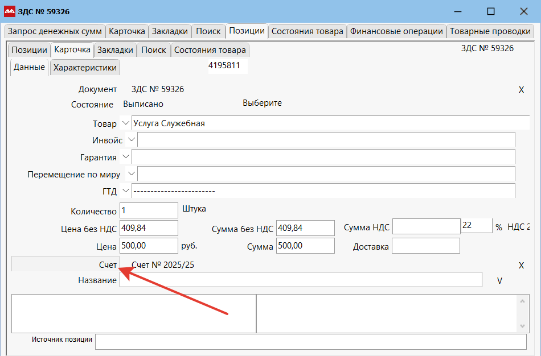The width and height of the screenshot is (541, 356).
Task: Click the Сумма НДС input field
Action: pos(425,226)
